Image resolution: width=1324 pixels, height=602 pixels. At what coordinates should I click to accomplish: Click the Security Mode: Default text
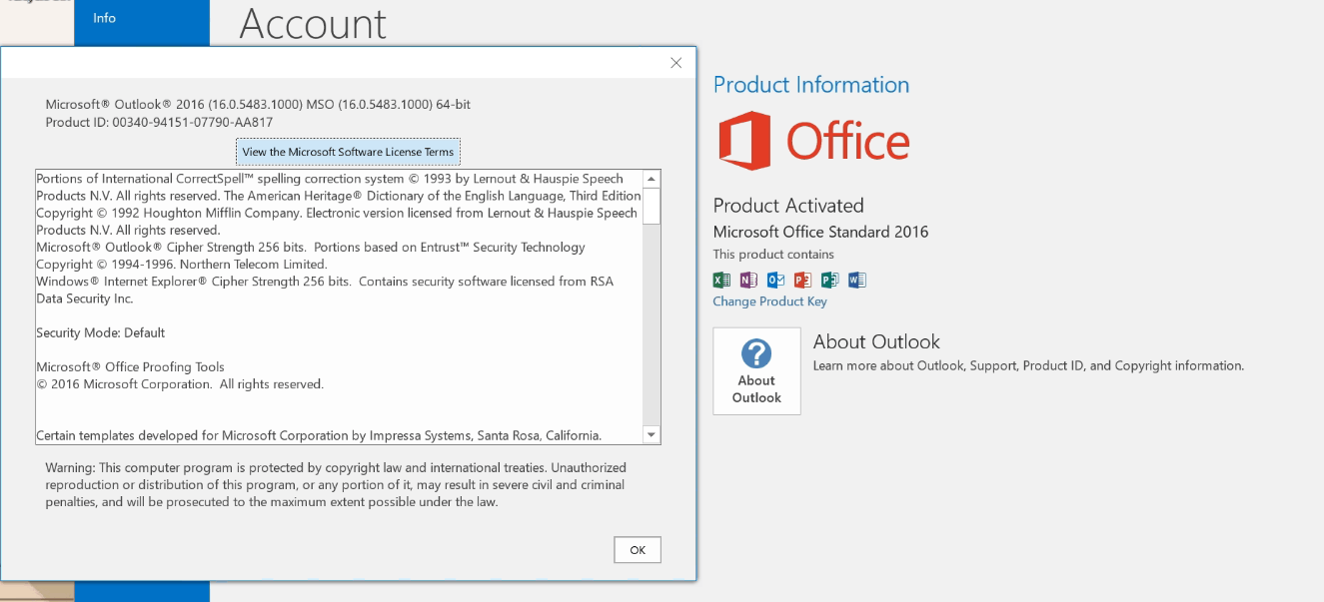(101, 332)
